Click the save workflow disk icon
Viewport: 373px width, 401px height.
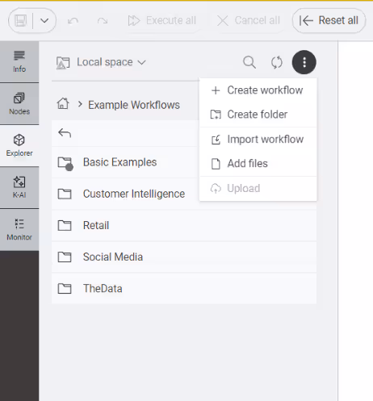click(x=20, y=21)
